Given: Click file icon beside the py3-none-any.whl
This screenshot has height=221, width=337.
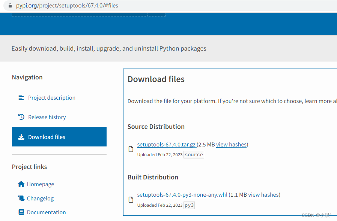Looking at the screenshot, I should click(131, 200).
